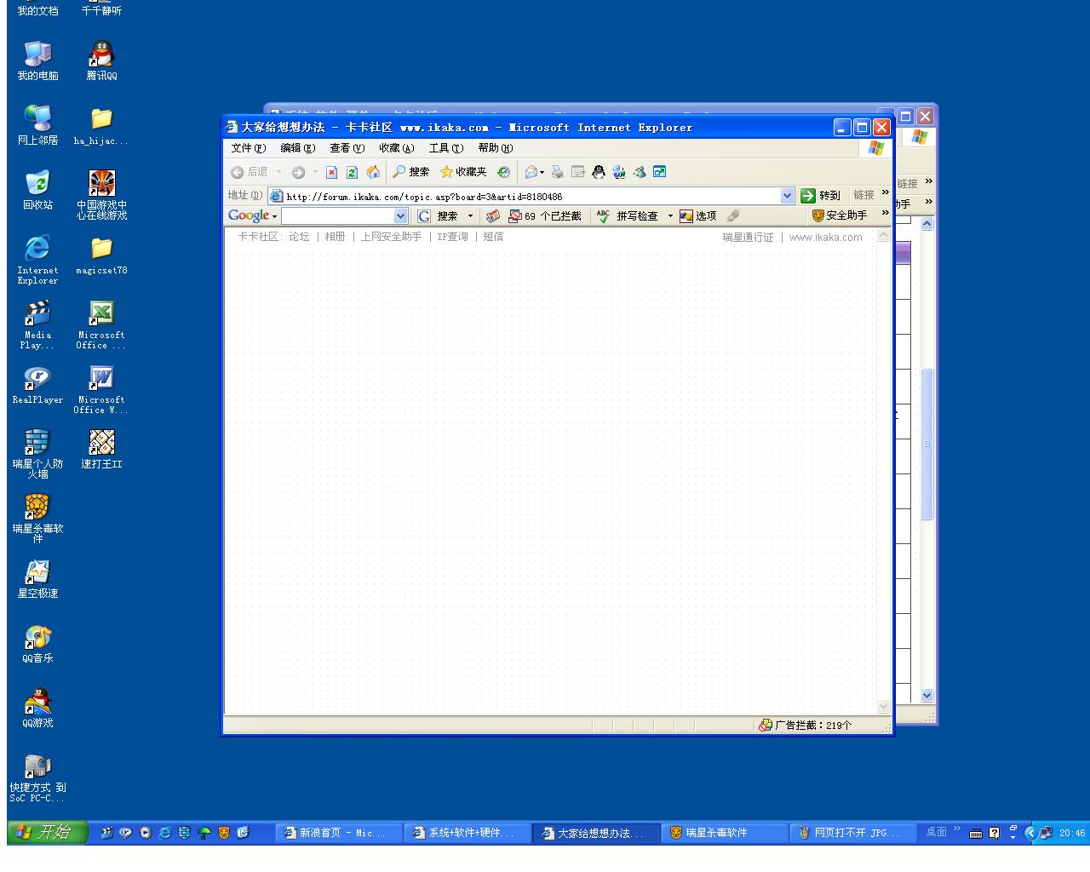Open the QQ音乐 desktop shortcut

point(37,644)
